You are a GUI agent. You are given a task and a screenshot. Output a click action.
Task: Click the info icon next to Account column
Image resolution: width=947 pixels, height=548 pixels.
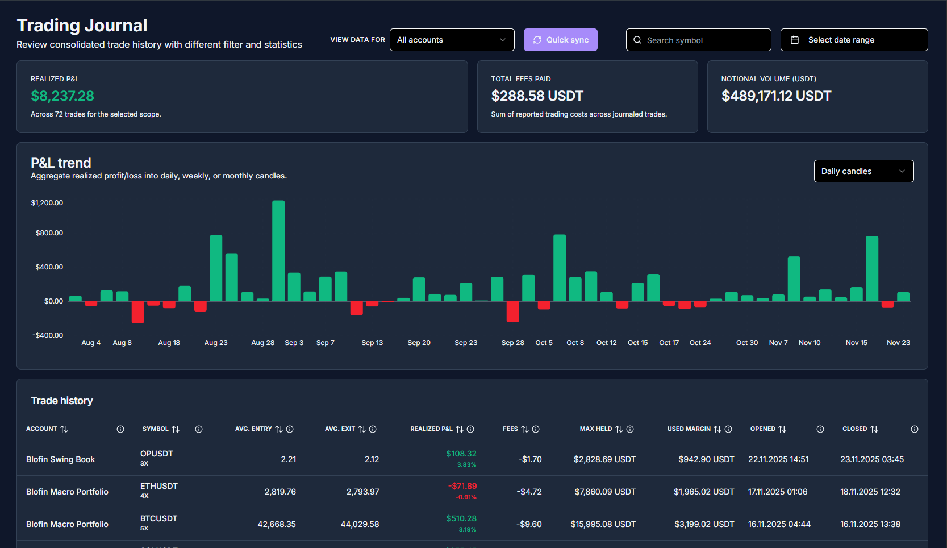pyautogui.click(x=120, y=429)
